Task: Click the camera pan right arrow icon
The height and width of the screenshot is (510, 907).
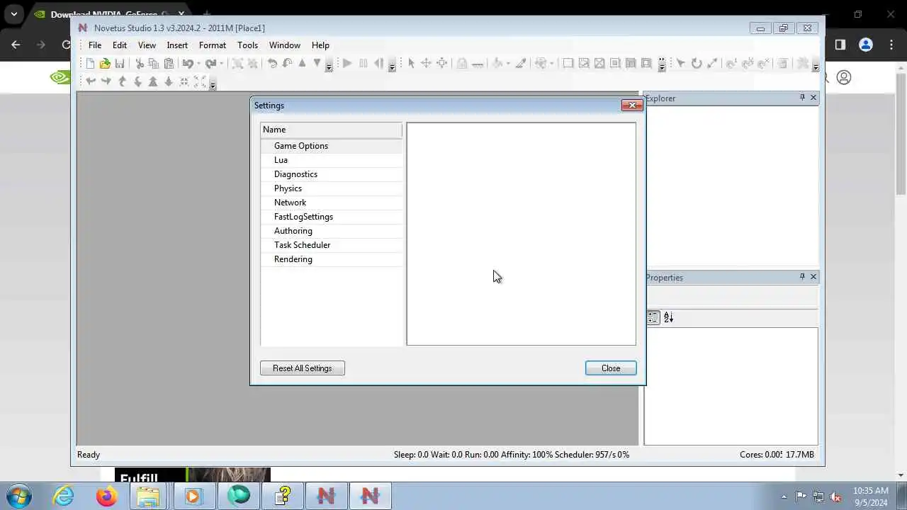Action: tap(106, 81)
